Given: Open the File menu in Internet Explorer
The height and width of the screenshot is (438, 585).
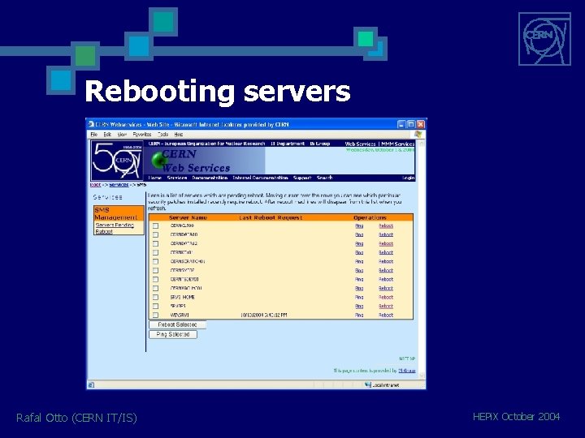Looking at the screenshot, I should pos(94,135).
